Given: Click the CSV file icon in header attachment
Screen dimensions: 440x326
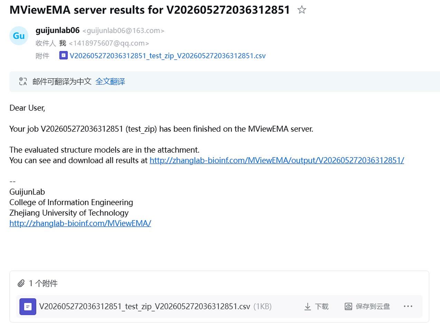Looking at the screenshot, I should (64, 55).
